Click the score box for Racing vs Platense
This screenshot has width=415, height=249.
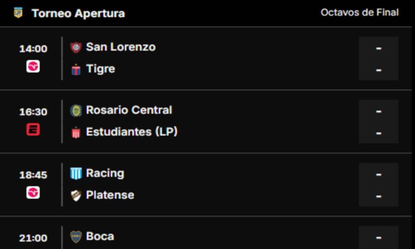[378, 185]
